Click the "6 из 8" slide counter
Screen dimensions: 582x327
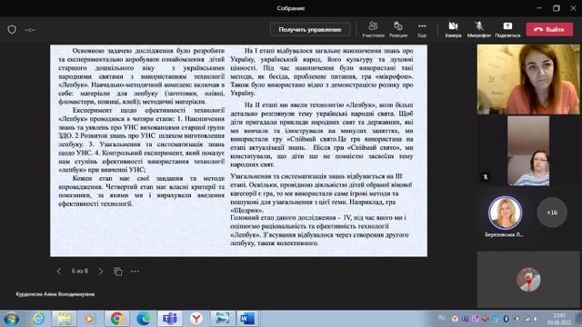click(80, 271)
